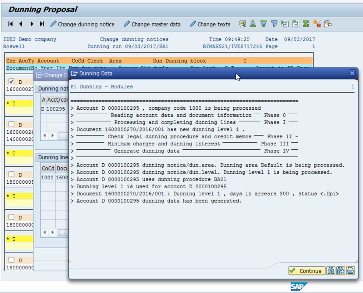Screen dimensions: 363x293
Task: Click 'uses dunning procedure BA01' line
Action: (x=149, y=180)
